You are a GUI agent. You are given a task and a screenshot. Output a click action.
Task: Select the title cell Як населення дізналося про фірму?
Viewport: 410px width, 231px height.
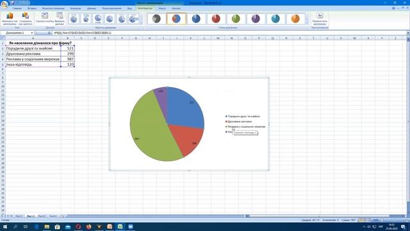click(40, 43)
